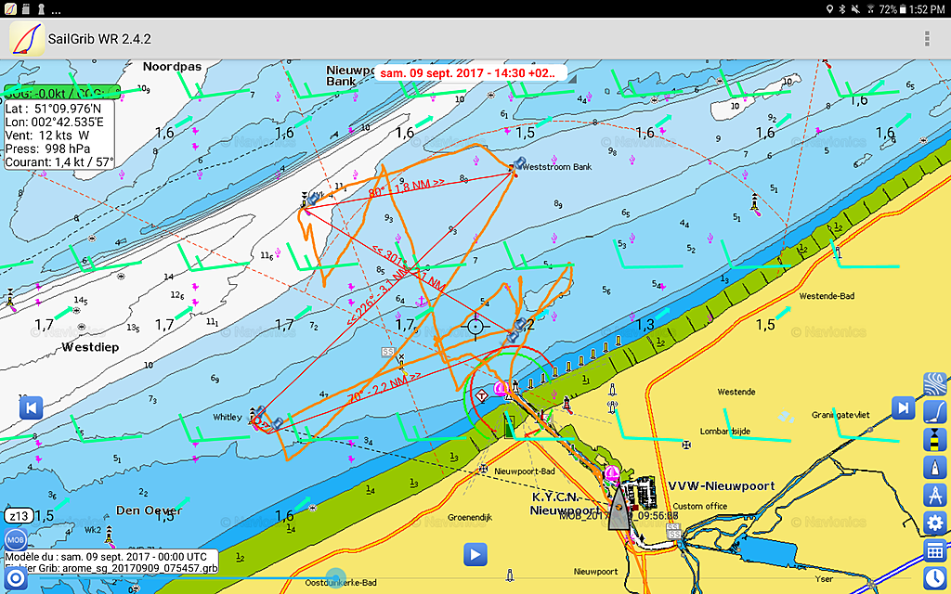Step back with the skip-previous button
951x594 pixels.
[x=31, y=408]
